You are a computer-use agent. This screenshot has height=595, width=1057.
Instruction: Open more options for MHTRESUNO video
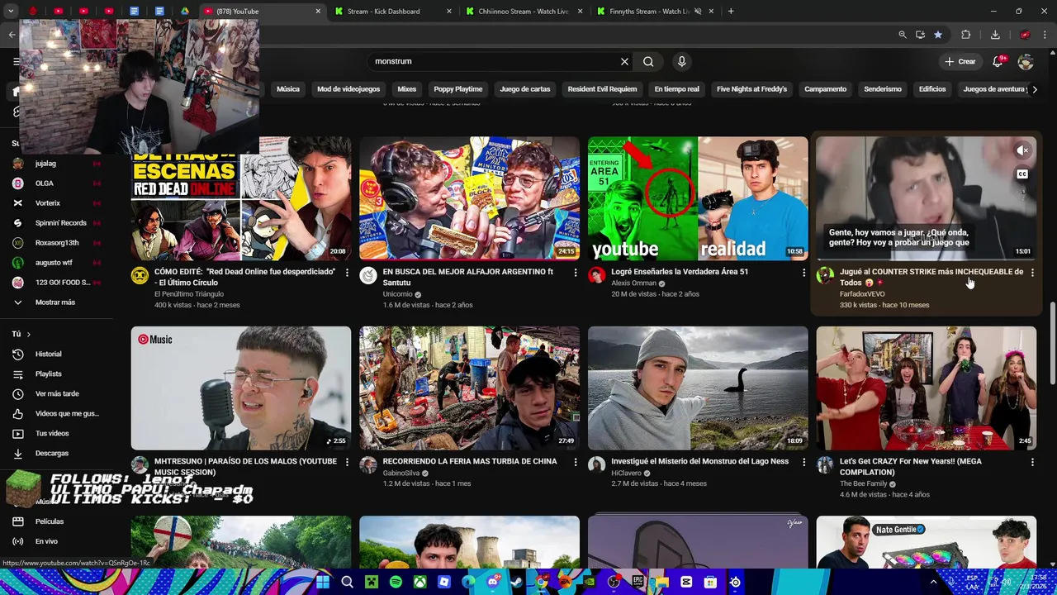pos(347,462)
